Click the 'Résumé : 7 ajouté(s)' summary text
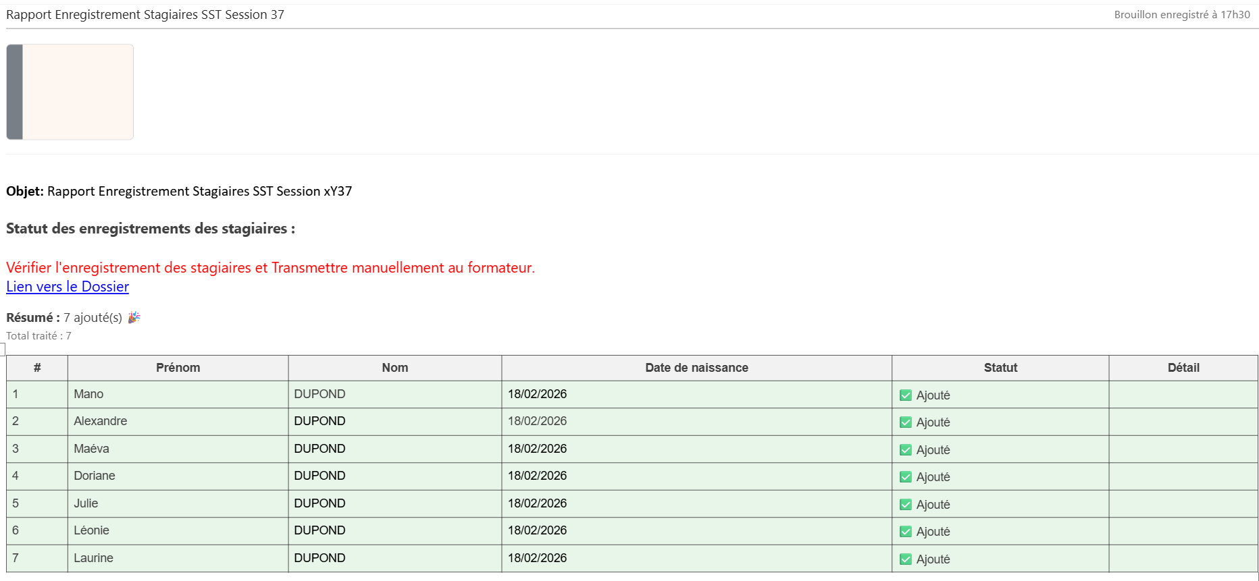This screenshot has width=1259, height=581. point(64,317)
